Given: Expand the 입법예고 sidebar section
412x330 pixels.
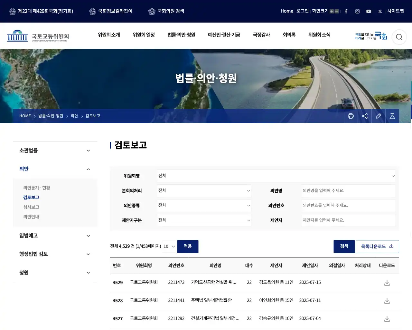Looking at the screenshot, I should tap(55, 236).
